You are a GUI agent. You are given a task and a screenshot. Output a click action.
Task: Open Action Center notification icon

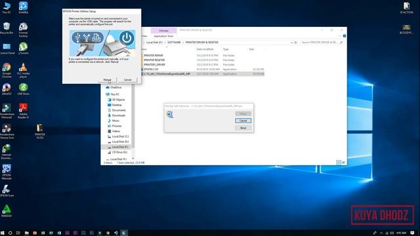[x=413, y=233]
